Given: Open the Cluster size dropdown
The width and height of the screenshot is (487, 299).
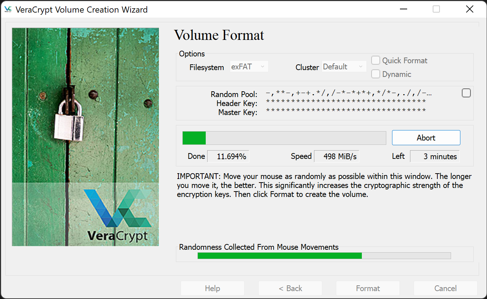Looking at the screenshot, I should (344, 66).
